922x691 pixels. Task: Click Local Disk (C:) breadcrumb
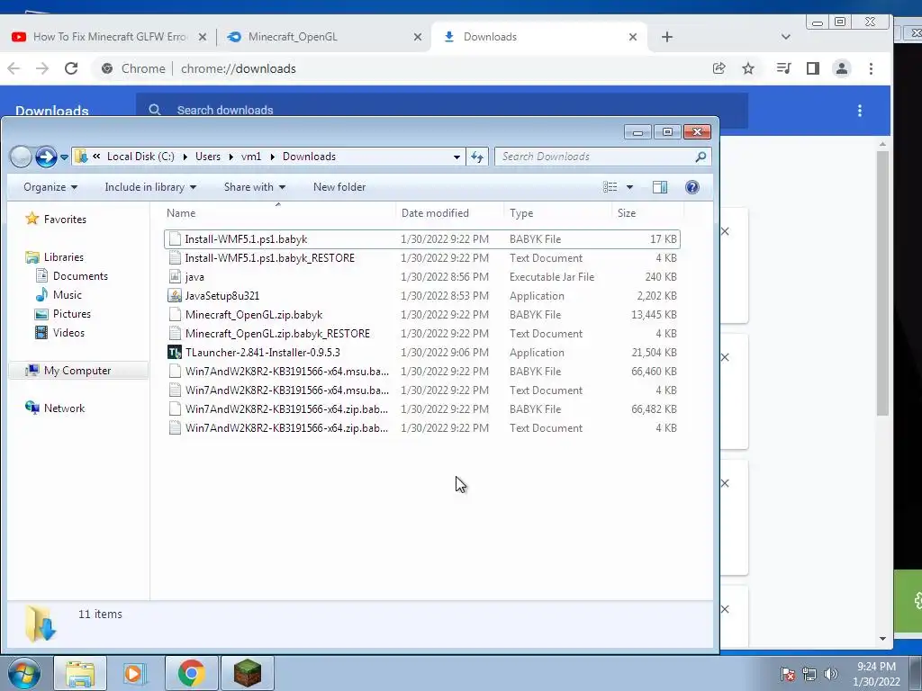tap(140, 157)
